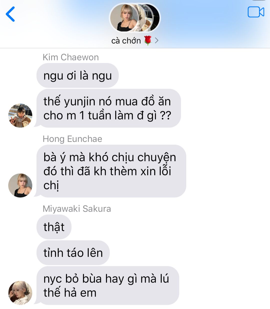
Task: Tap the dark rear avatar in group header
Action: coord(150,18)
